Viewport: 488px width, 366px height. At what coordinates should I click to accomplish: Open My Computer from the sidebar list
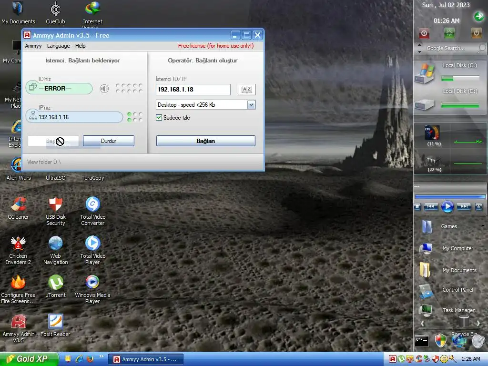[x=447, y=248]
